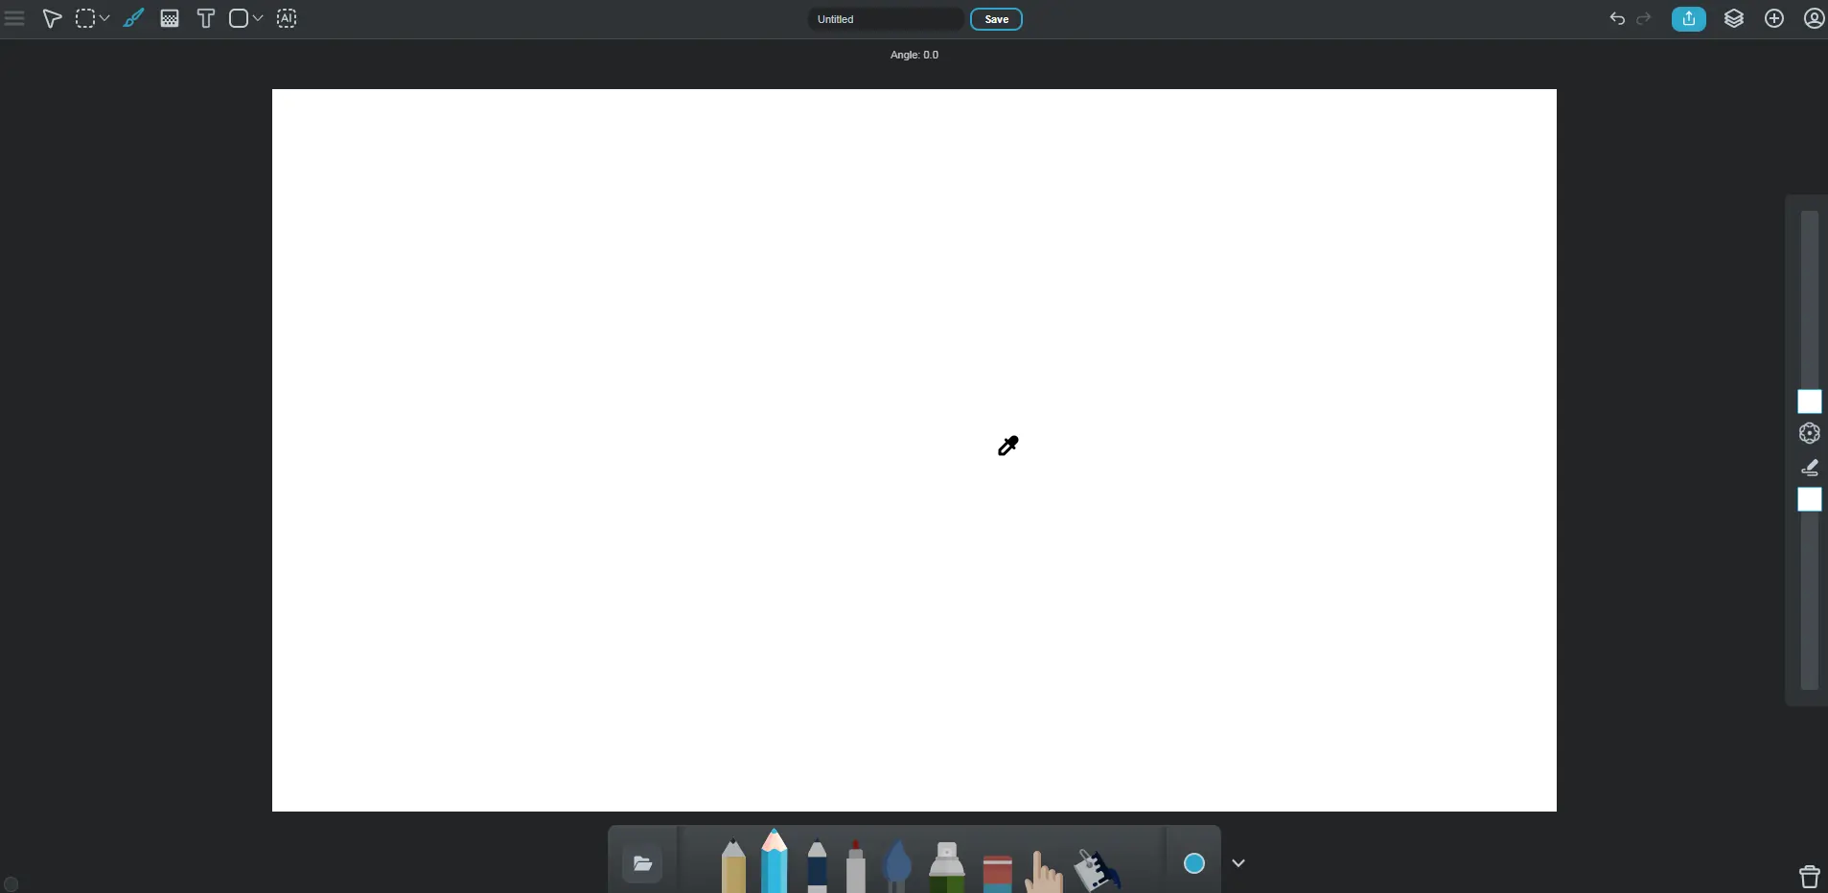Open the blue brush color swatch
The width and height of the screenshot is (1828, 893).
click(x=1194, y=864)
